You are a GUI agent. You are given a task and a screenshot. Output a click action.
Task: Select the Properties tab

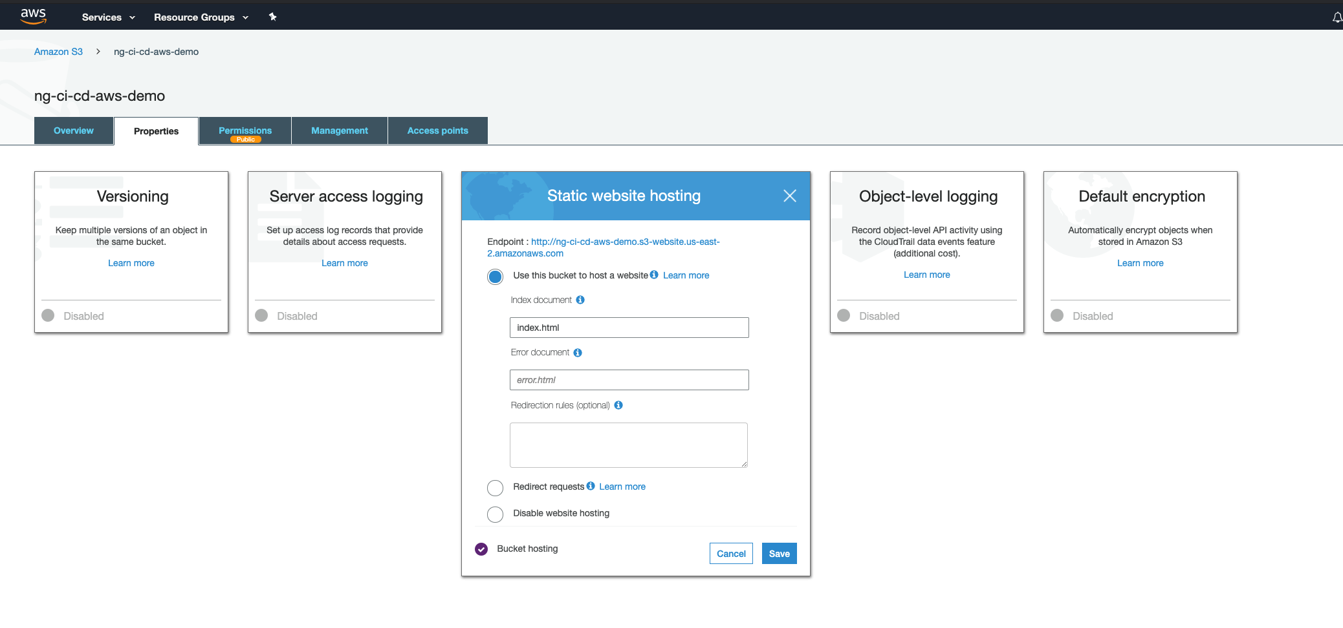tap(156, 131)
